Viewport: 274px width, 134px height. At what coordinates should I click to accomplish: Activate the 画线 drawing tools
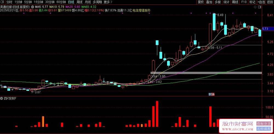(235, 2)
